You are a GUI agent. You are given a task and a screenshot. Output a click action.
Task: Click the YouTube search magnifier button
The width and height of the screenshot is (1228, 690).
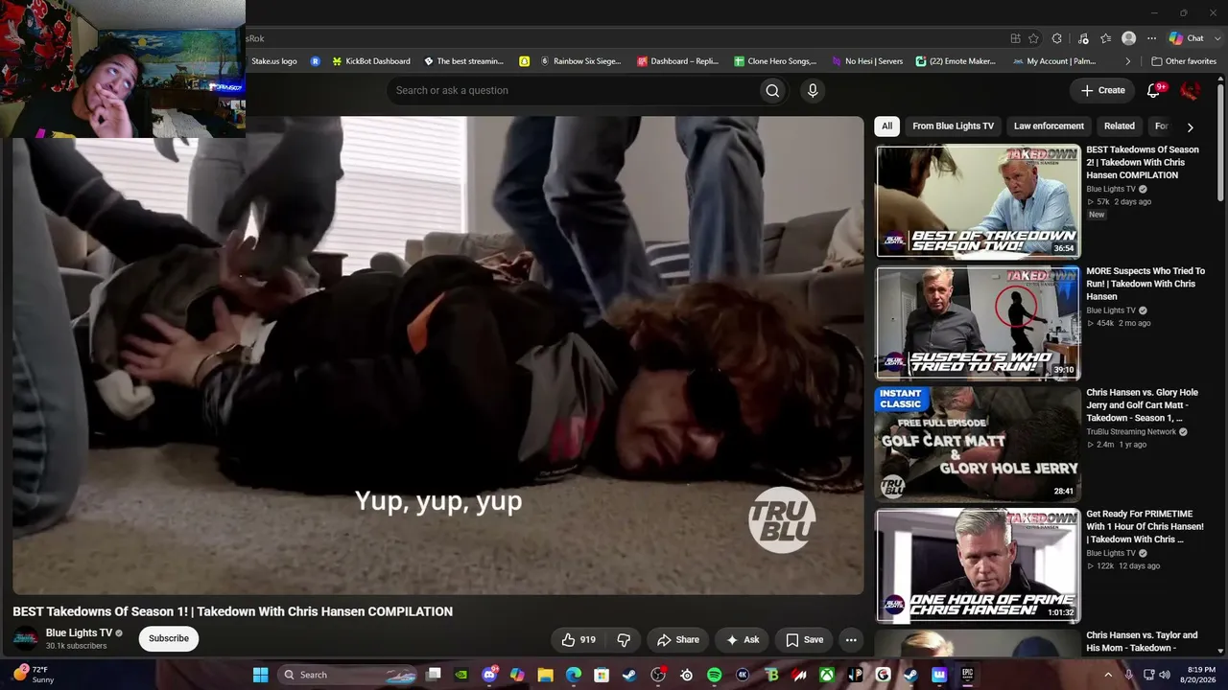(772, 90)
